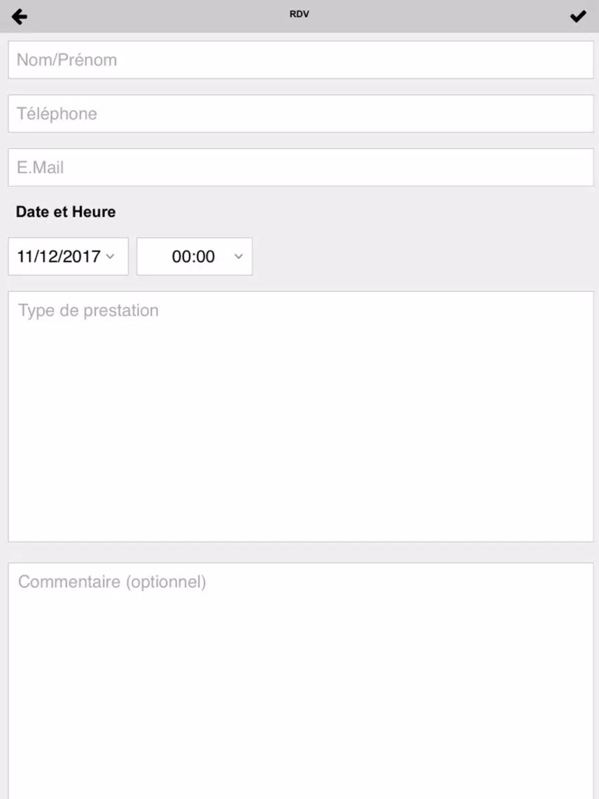This screenshot has width=599, height=799.
Task: Tap the 11/12/2017 date text
Action: pos(59,256)
